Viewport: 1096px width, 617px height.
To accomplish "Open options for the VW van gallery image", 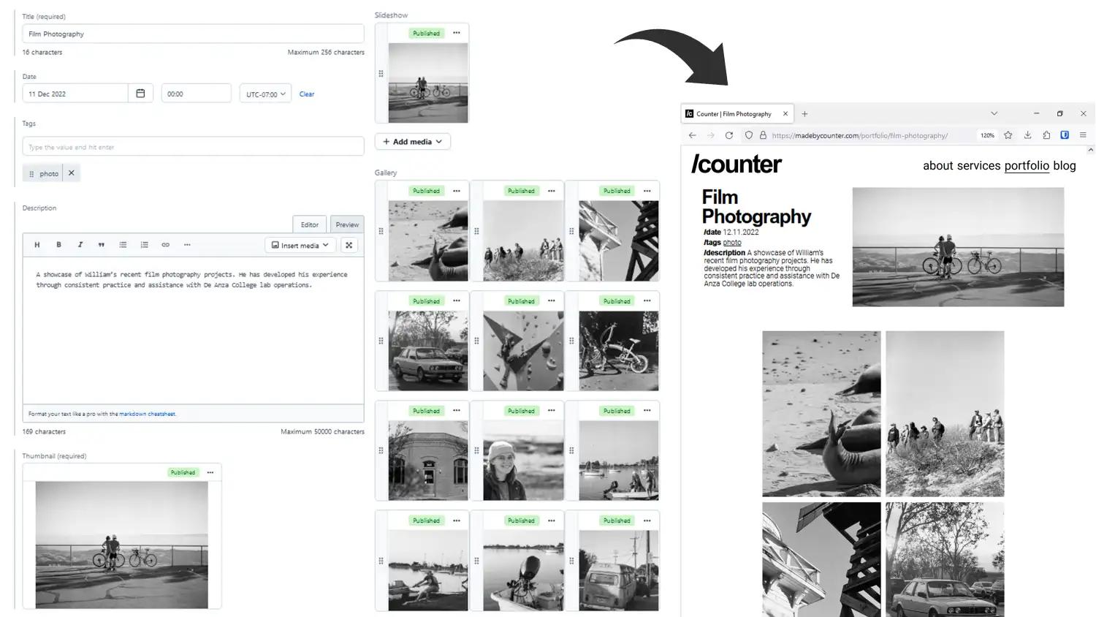I will pyautogui.click(x=647, y=521).
